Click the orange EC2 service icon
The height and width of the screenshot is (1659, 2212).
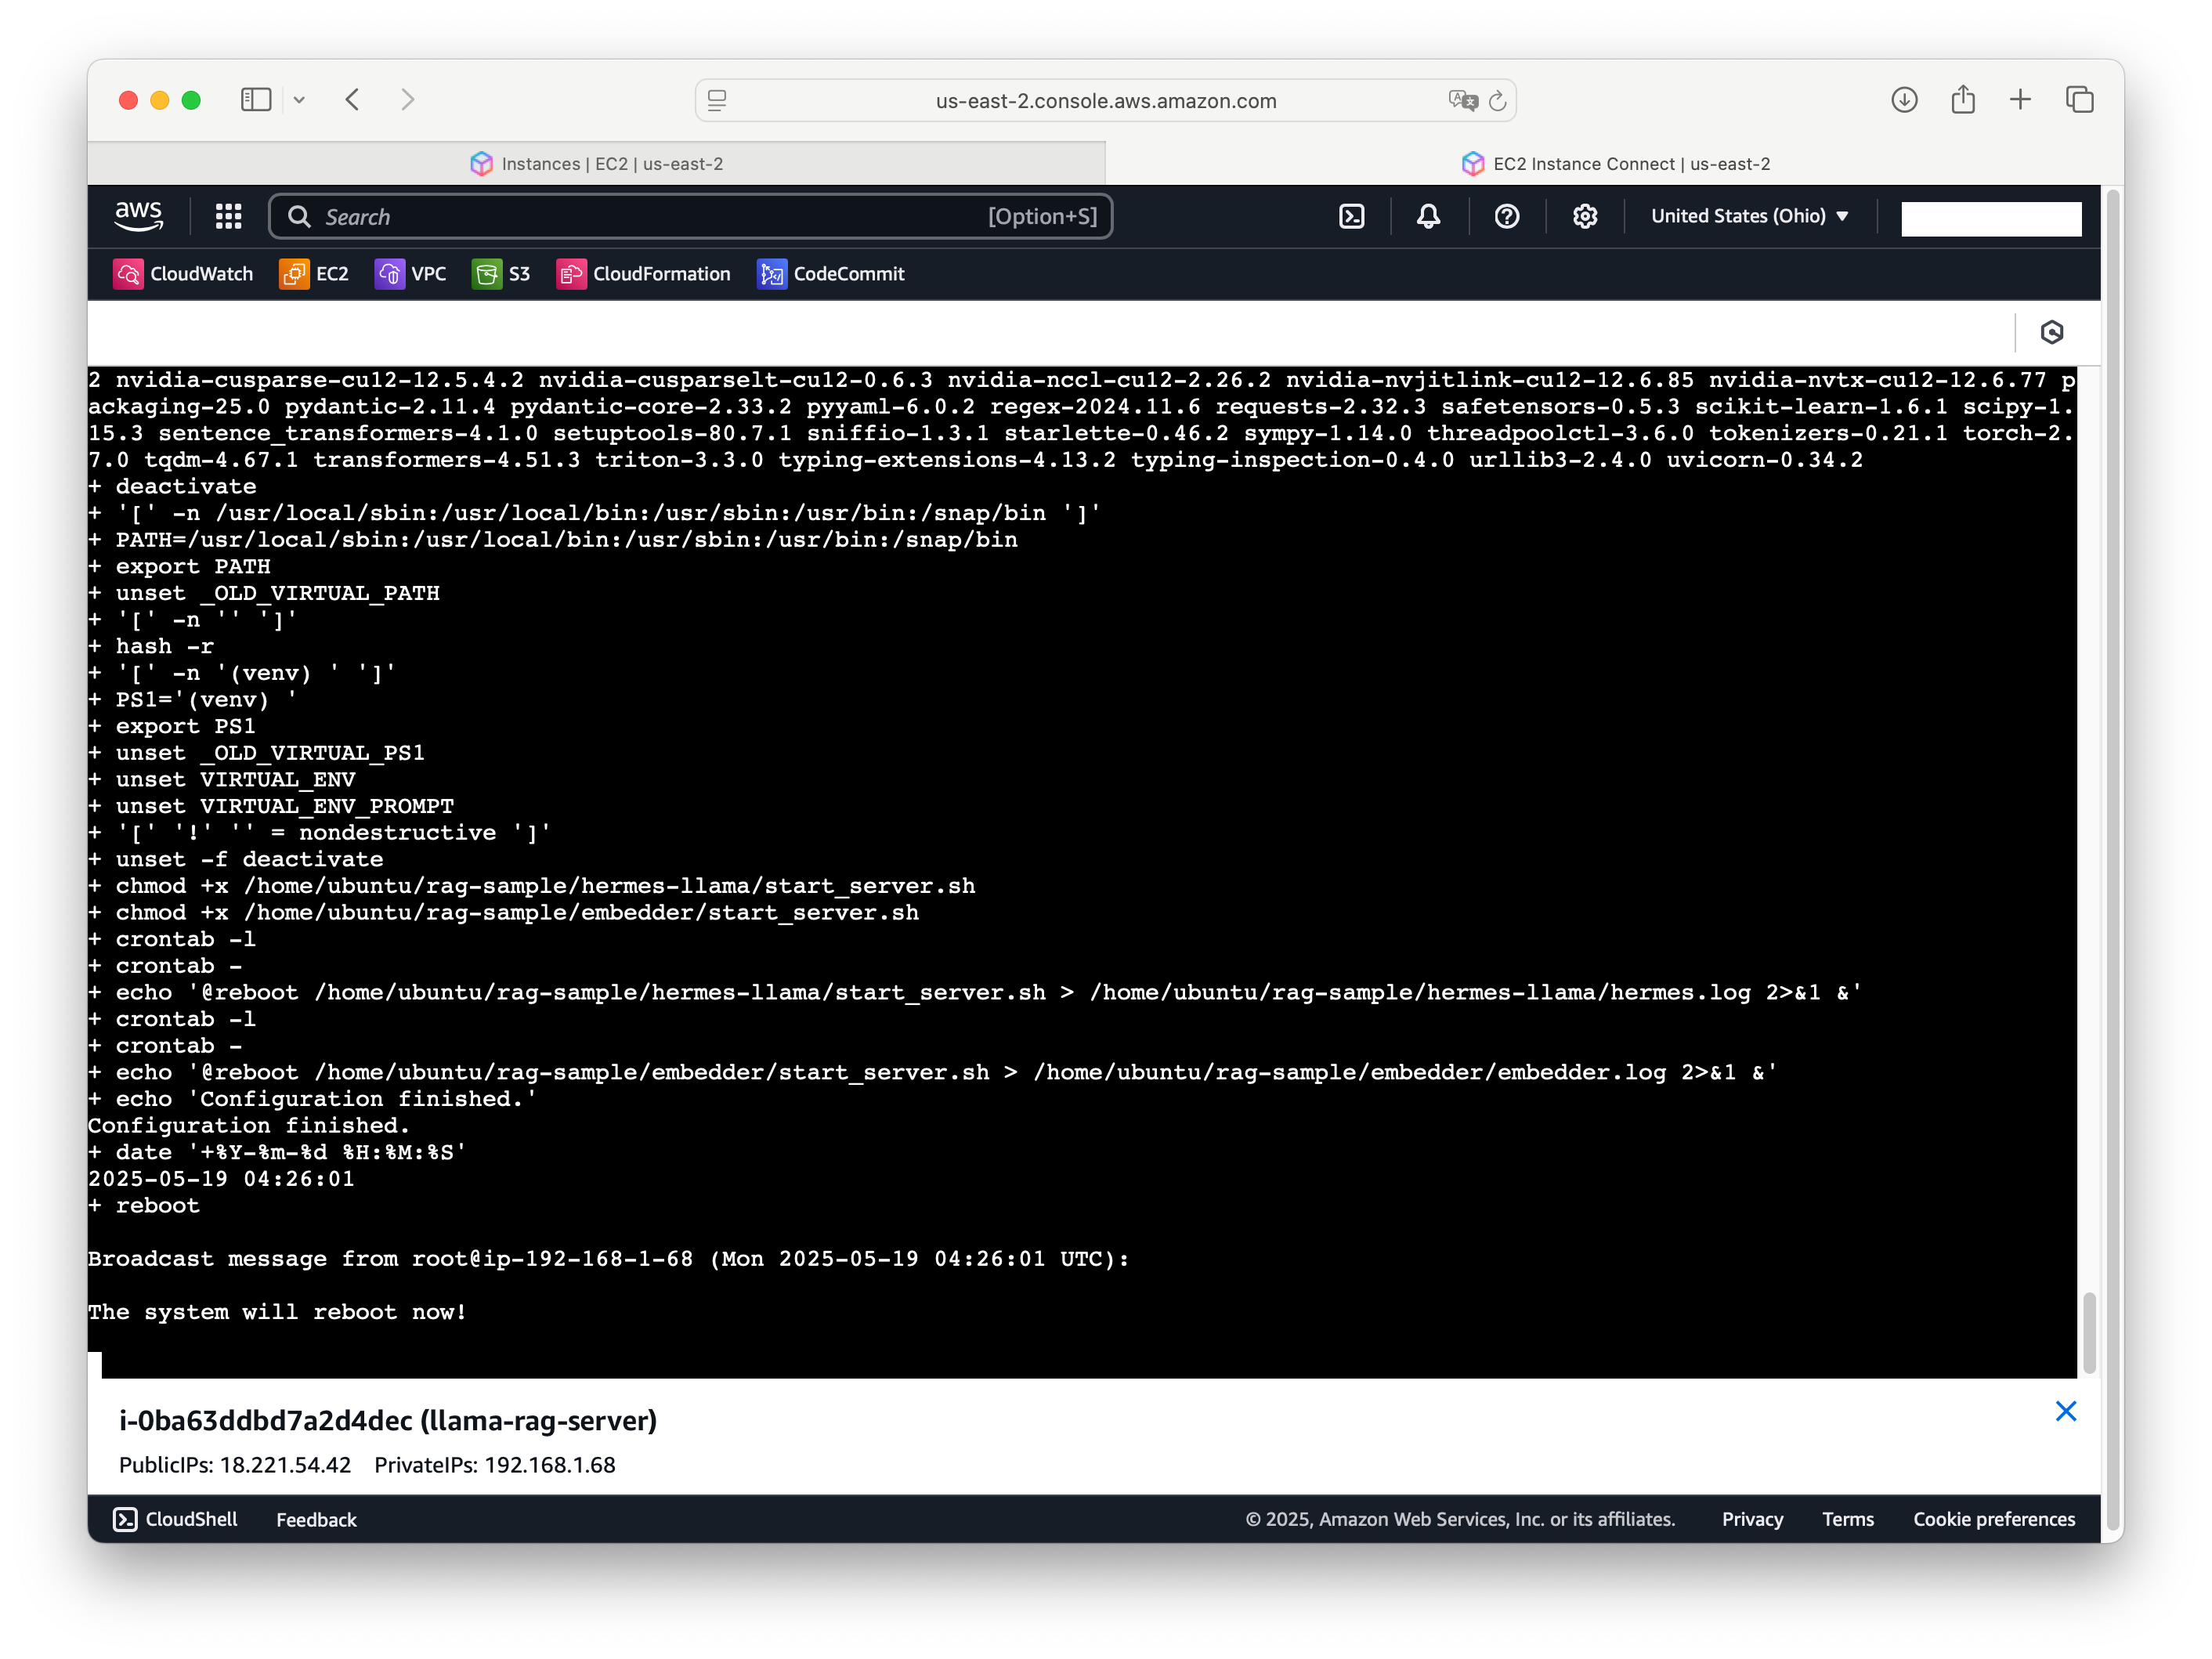[294, 274]
